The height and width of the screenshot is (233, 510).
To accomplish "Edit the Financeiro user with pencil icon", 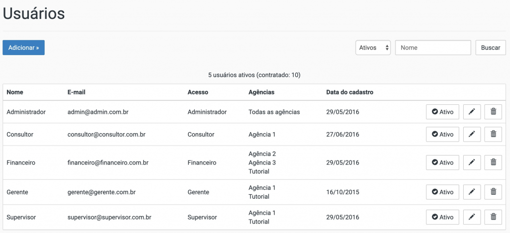I will point(472,162).
